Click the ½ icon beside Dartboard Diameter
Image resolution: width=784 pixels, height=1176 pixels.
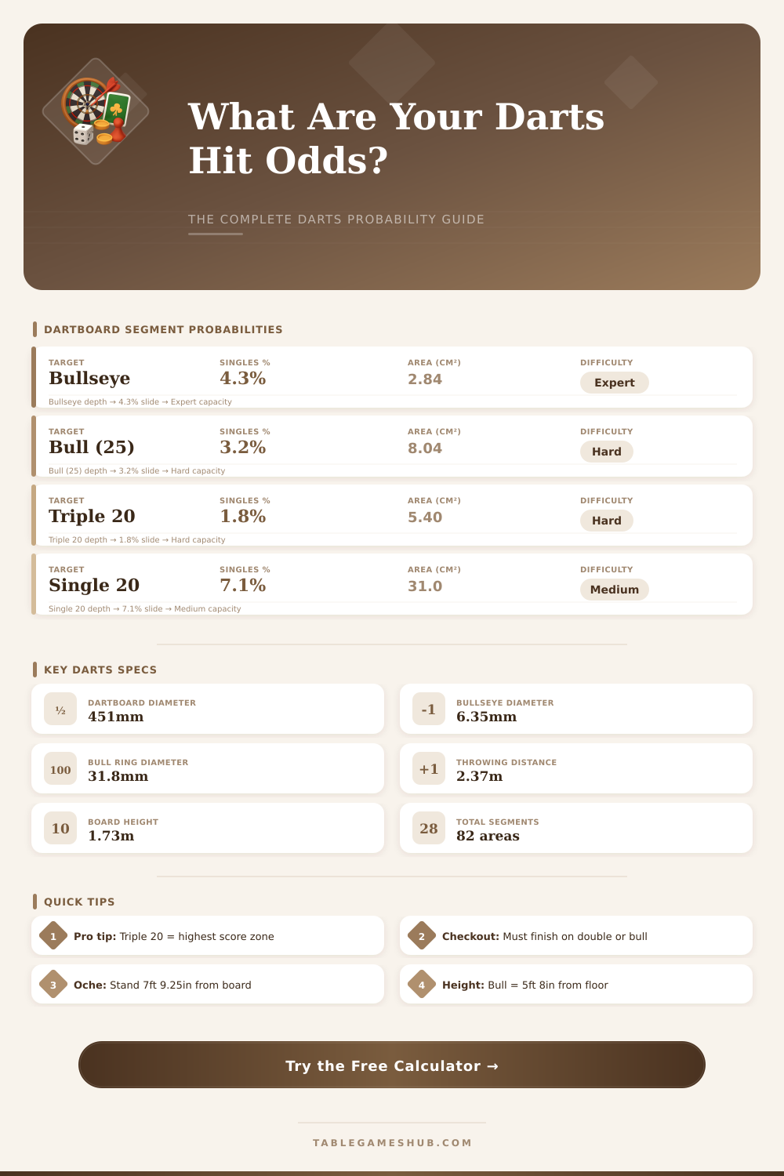60,710
